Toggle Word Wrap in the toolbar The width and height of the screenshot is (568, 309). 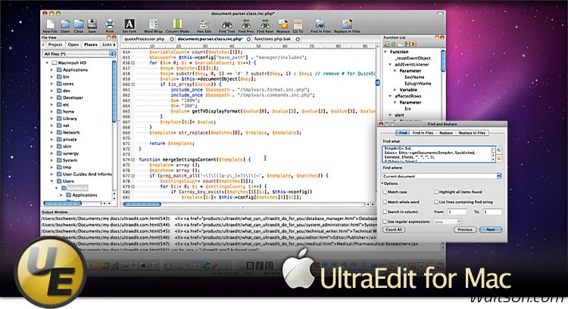coord(154,23)
